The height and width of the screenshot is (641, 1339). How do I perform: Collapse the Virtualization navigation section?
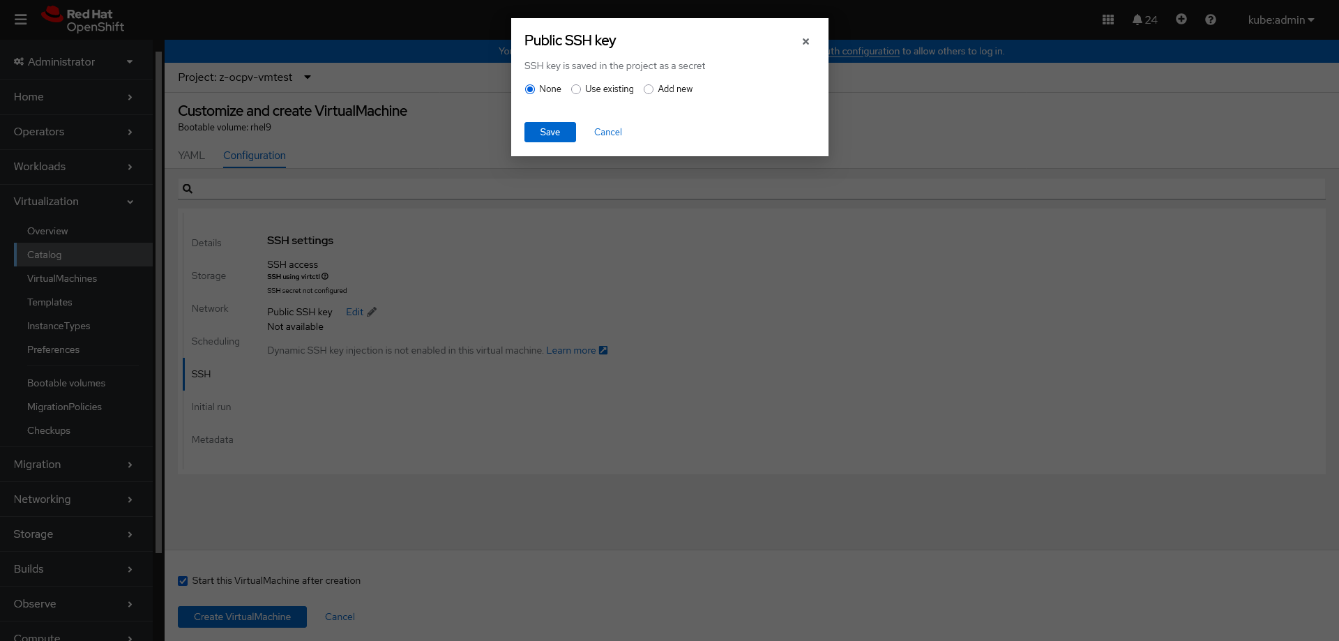(77, 202)
